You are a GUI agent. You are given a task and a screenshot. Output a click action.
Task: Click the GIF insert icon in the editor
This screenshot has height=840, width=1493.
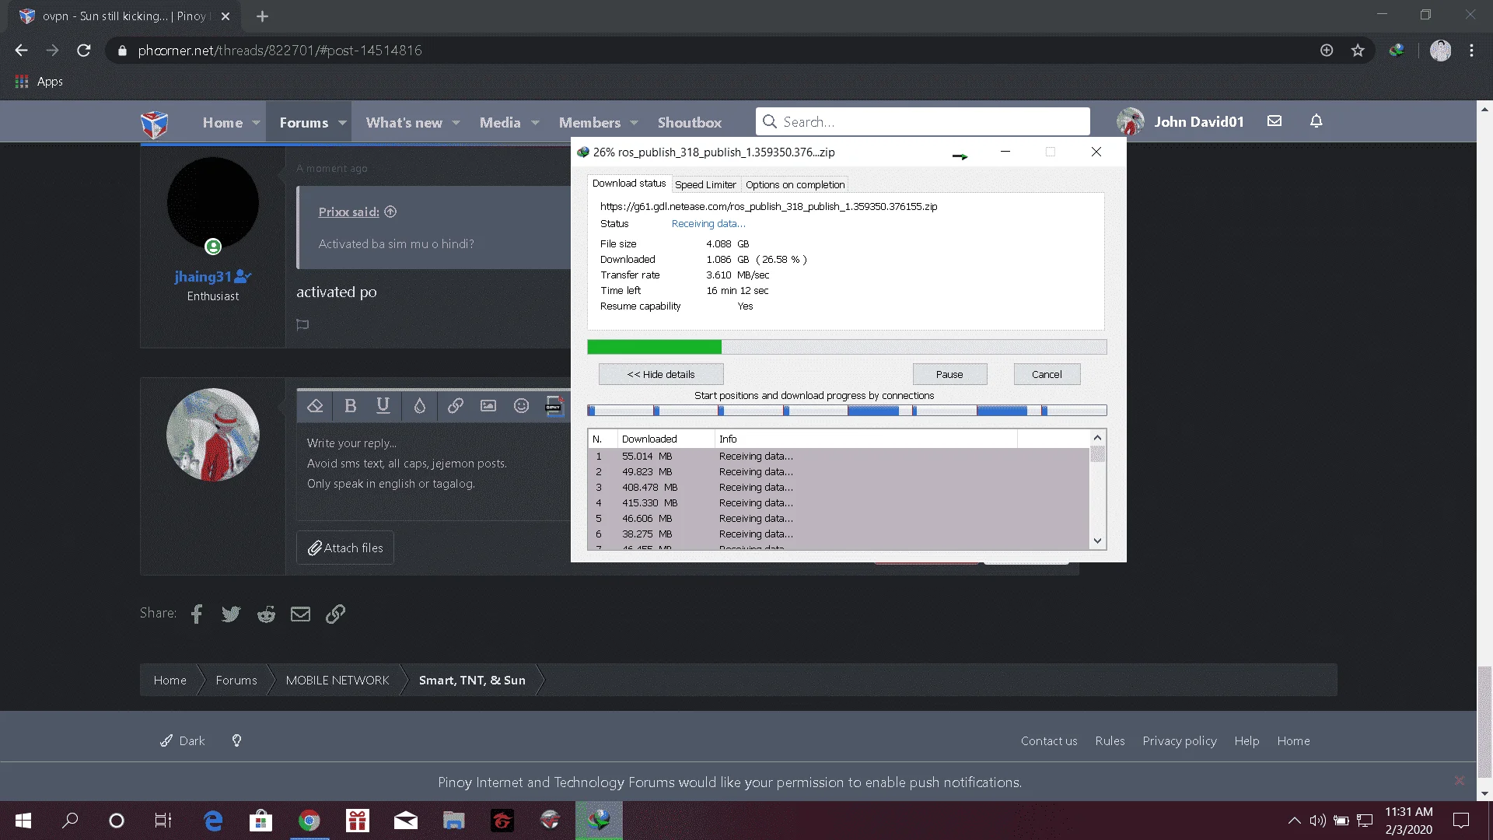pos(554,405)
